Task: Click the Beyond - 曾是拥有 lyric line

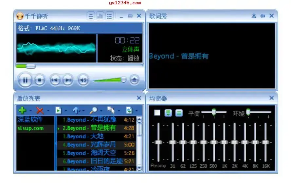Action: (179, 56)
